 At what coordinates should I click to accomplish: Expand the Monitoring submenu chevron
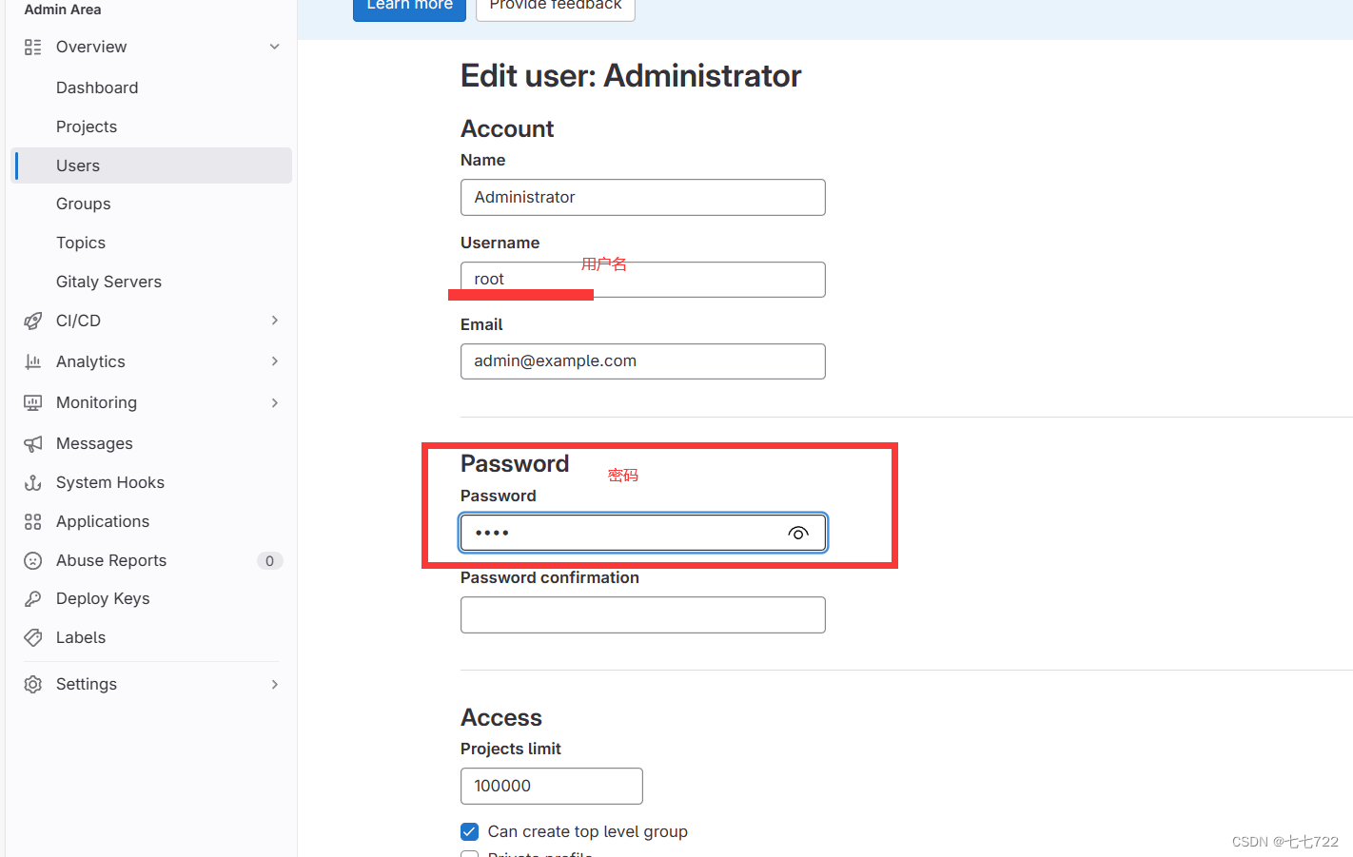click(x=275, y=402)
